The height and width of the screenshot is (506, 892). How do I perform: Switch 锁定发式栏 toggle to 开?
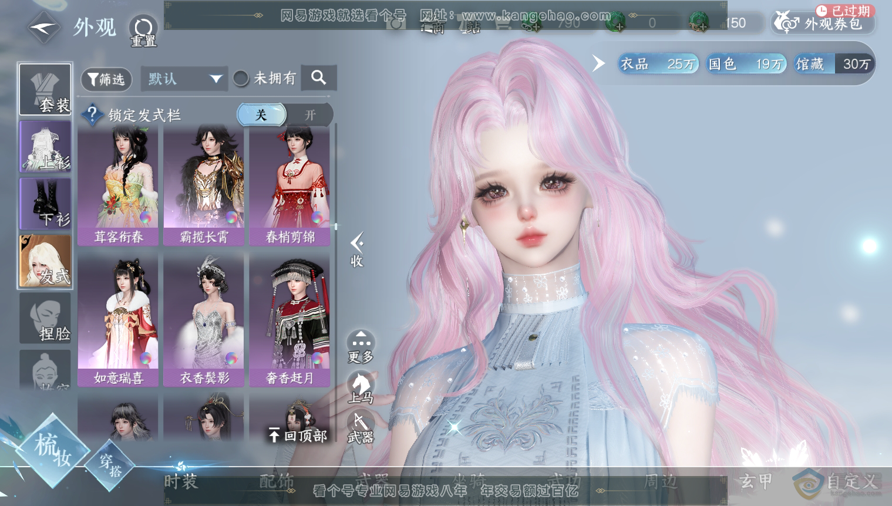point(309,115)
